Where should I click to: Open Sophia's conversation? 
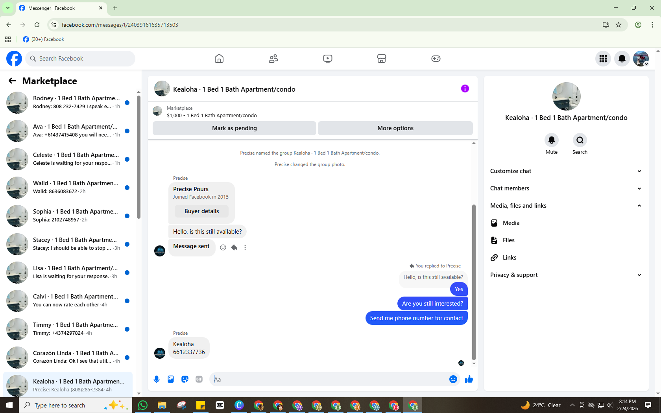[68, 216]
